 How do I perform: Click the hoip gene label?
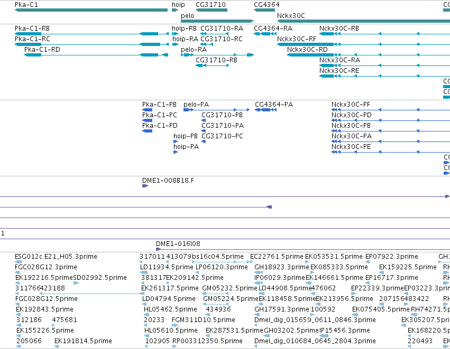click(x=178, y=5)
